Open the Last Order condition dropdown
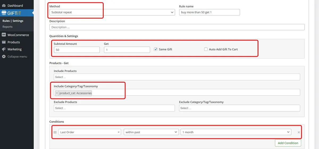 coord(90,132)
